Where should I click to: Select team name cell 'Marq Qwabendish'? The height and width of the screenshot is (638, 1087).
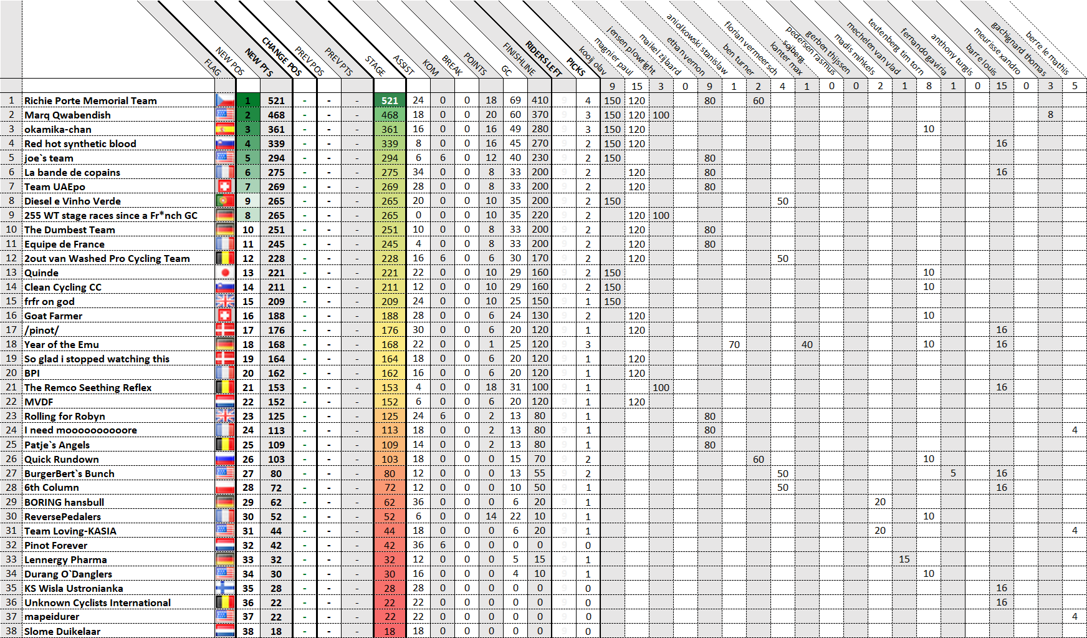click(118, 115)
